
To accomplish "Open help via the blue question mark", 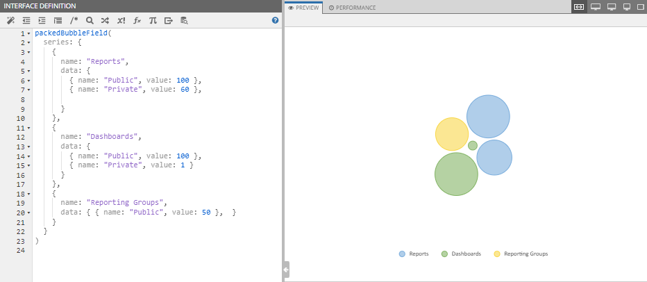I will tap(276, 21).
